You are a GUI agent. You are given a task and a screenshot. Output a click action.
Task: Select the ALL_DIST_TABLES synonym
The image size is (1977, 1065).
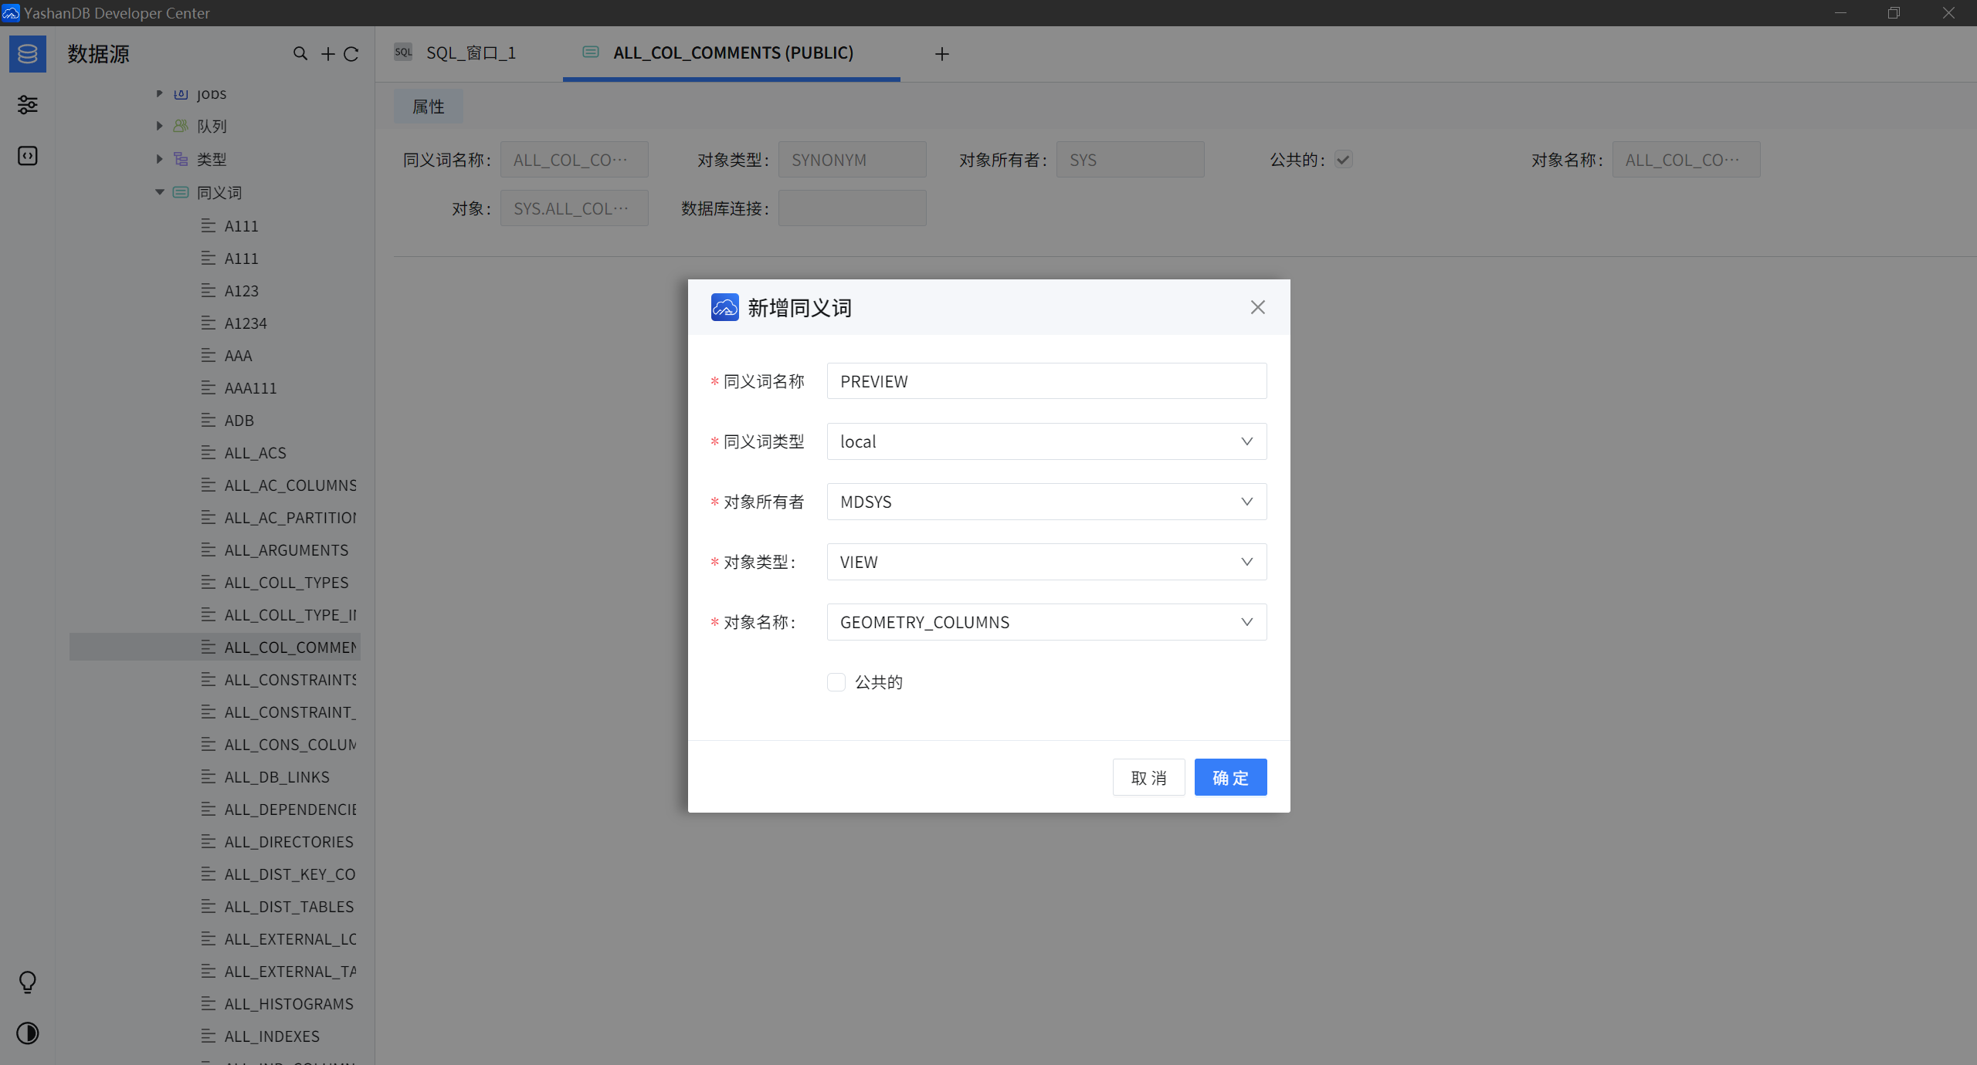click(x=289, y=907)
